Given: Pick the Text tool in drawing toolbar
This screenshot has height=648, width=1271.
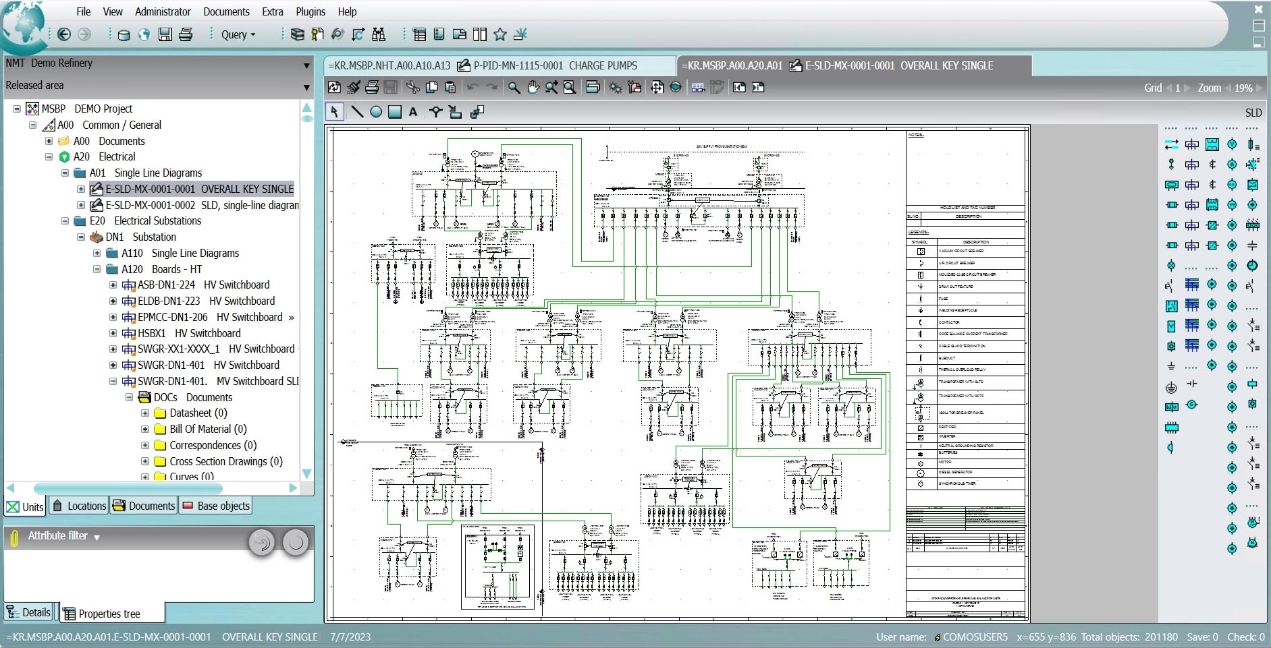Looking at the screenshot, I should click(x=413, y=112).
